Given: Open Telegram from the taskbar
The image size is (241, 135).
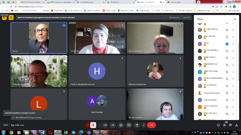Looking at the screenshot, I should [x=74, y=132].
